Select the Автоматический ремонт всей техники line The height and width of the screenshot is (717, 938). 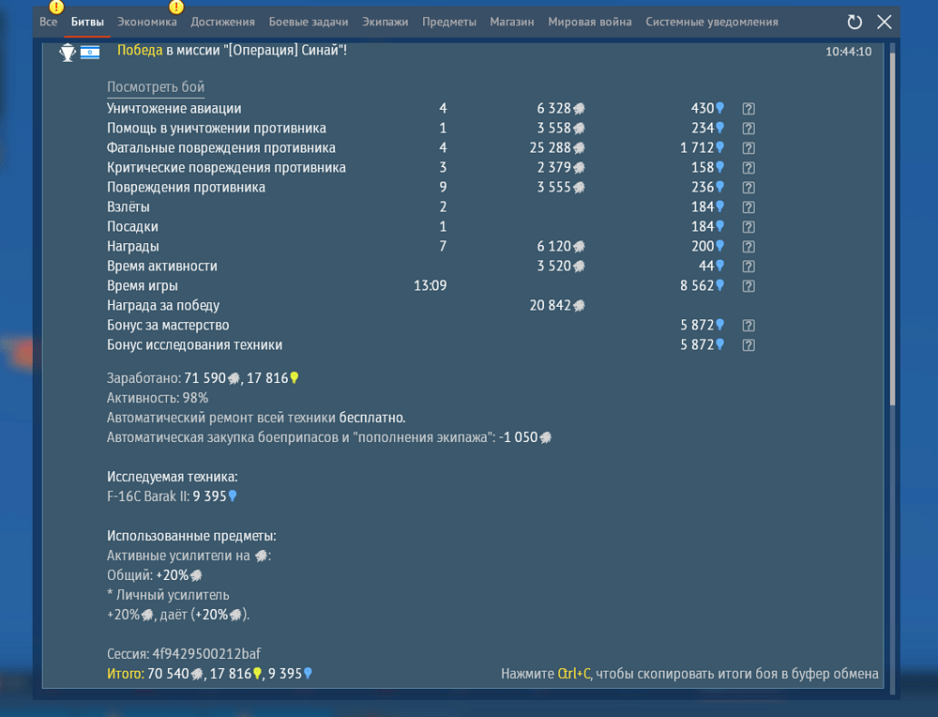coord(256,418)
